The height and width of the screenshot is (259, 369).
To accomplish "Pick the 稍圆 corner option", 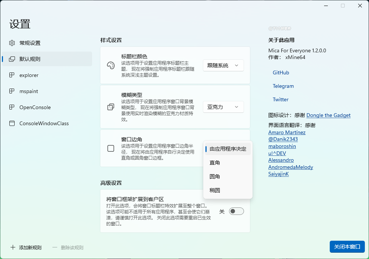I will tap(215, 190).
